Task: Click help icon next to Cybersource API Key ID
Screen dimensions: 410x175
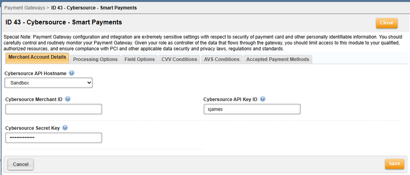Action: click(x=263, y=99)
